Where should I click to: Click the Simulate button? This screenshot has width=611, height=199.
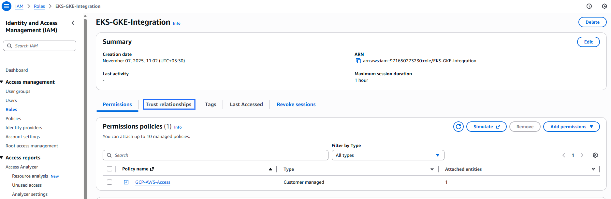[486, 127]
